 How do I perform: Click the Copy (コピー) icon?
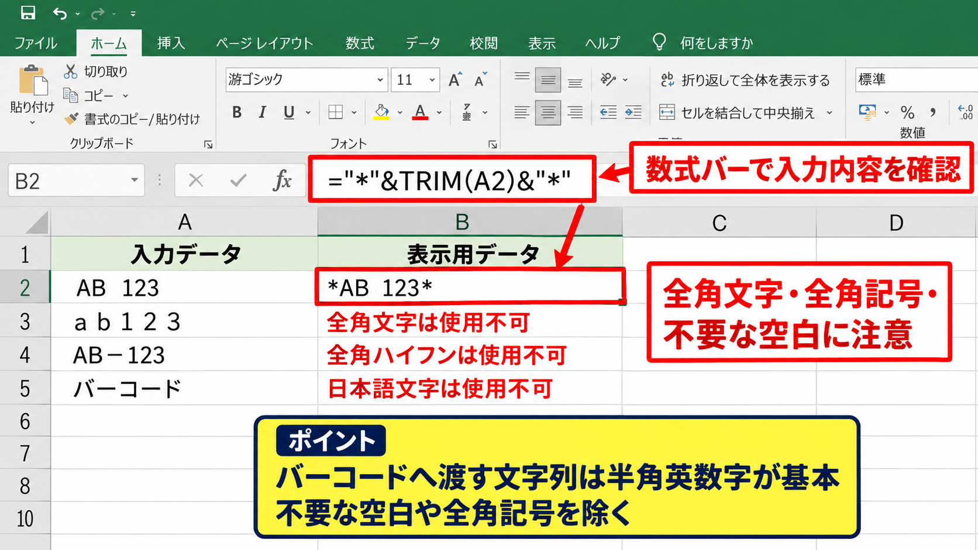click(x=71, y=95)
